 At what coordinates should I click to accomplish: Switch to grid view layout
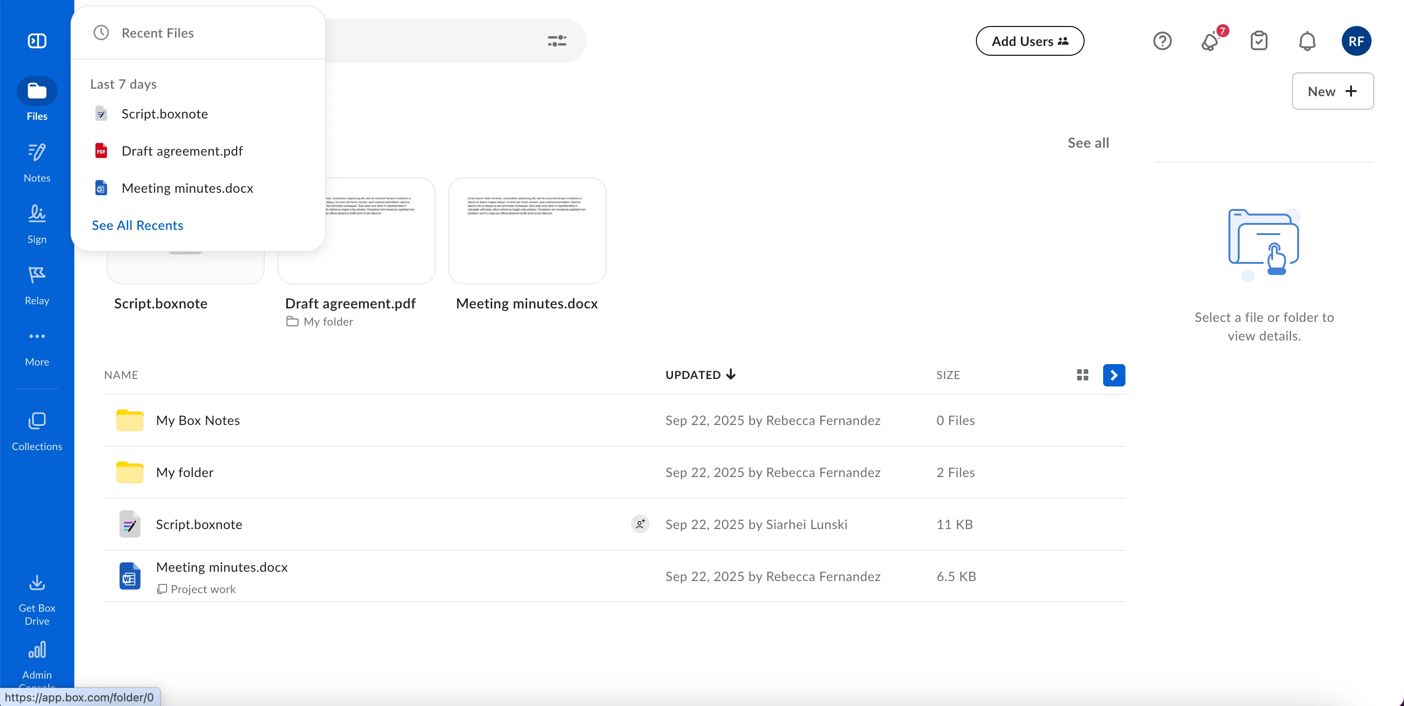1082,375
